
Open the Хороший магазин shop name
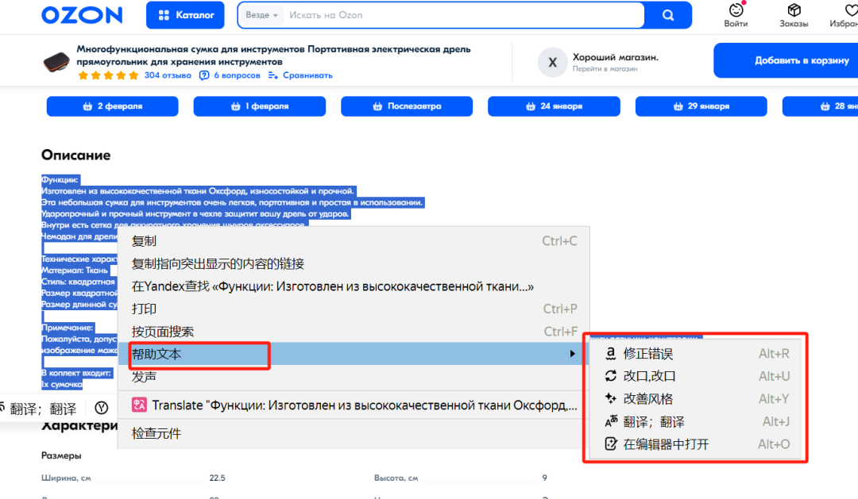click(616, 57)
